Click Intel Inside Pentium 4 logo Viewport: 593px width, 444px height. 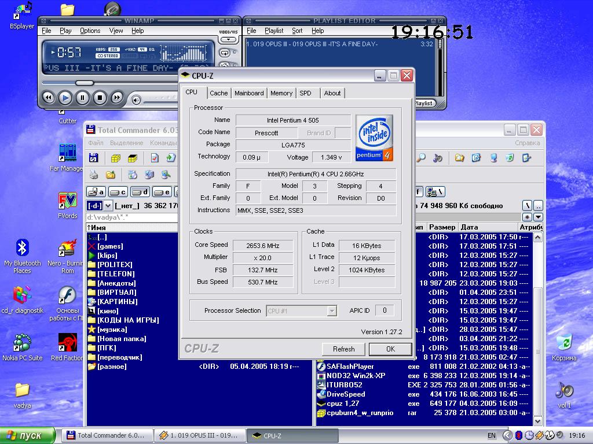pyautogui.click(x=375, y=138)
